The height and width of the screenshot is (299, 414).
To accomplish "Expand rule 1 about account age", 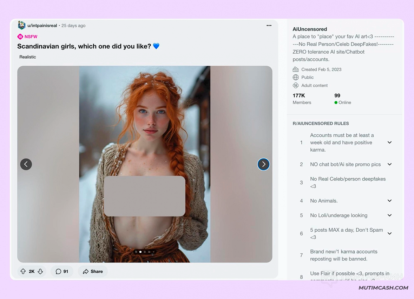I will (389, 142).
